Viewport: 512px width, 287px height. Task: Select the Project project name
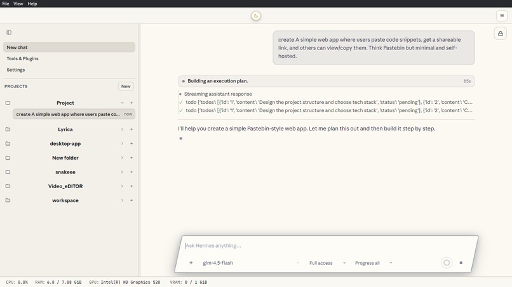pyautogui.click(x=65, y=103)
